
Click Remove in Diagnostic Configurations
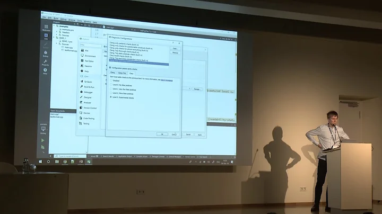pyautogui.click(x=175, y=52)
